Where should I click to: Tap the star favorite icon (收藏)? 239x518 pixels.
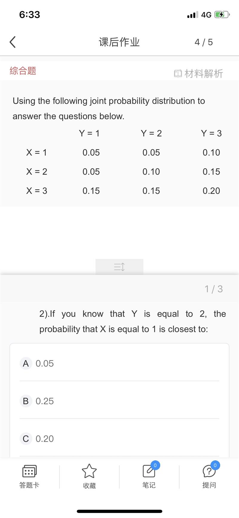[x=89, y=471]
